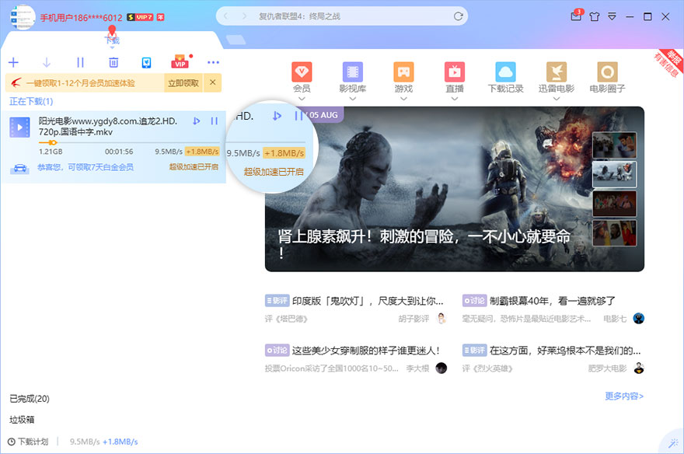Screen dimensions: 684x454
Task: Click the VIP7 membership badge
Action: coord(140,17)
